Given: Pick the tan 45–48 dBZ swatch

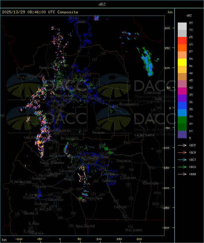Looking at the screenshot, I should (182, 76).
